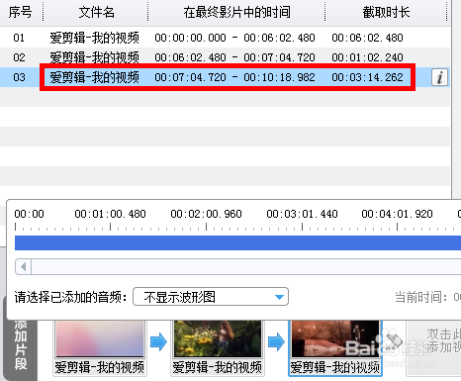
Task: Click duration 00:01:02.240 of clip 02
Action: coord(367,57)
